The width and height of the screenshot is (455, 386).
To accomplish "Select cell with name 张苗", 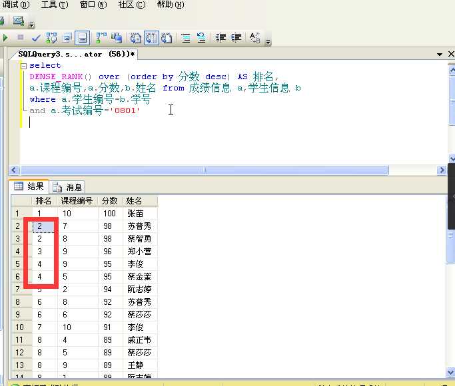I will click(140, 214).
